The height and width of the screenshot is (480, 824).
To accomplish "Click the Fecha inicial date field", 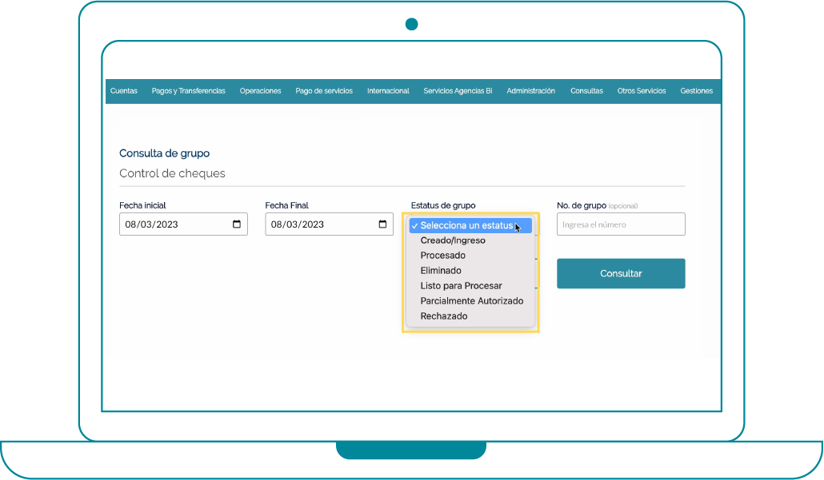I will click(172, 224).
